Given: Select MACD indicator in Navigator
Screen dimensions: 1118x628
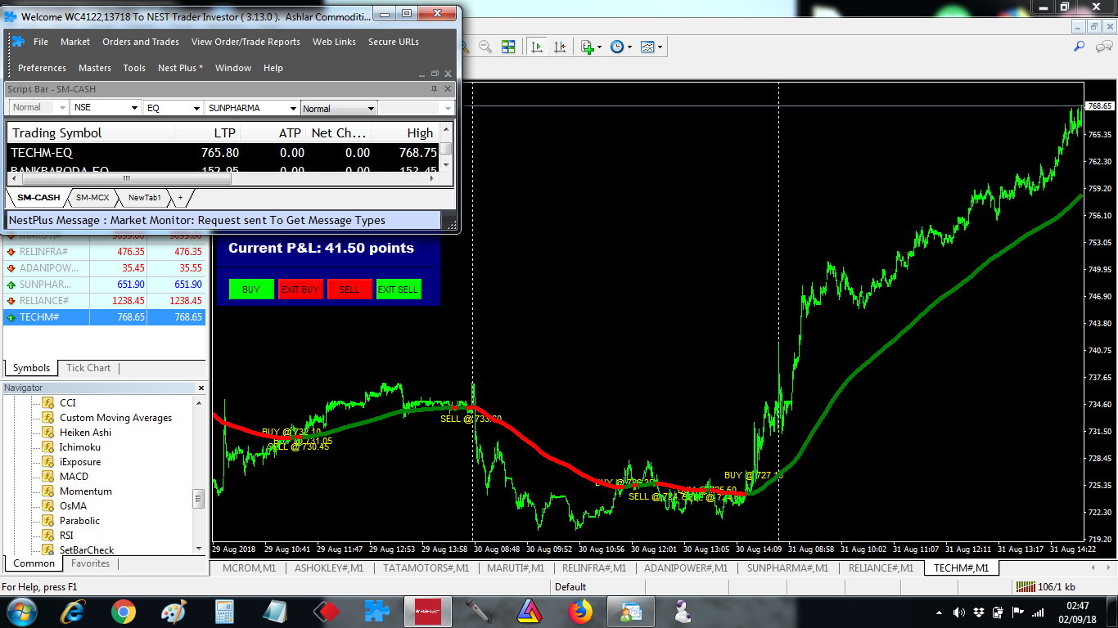Looking at the screenshot, I should [x=74, y=477].
